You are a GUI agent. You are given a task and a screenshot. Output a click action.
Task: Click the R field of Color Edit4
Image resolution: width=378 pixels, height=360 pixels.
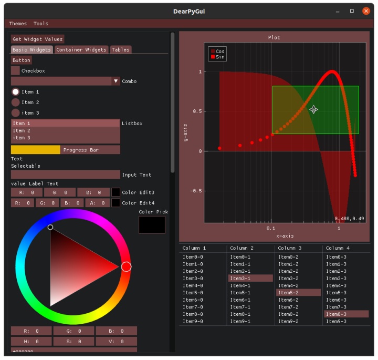(x=23, y=203)
